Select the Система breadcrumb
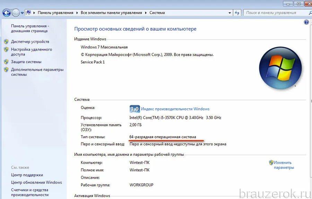312x199 pixels. 157,13
